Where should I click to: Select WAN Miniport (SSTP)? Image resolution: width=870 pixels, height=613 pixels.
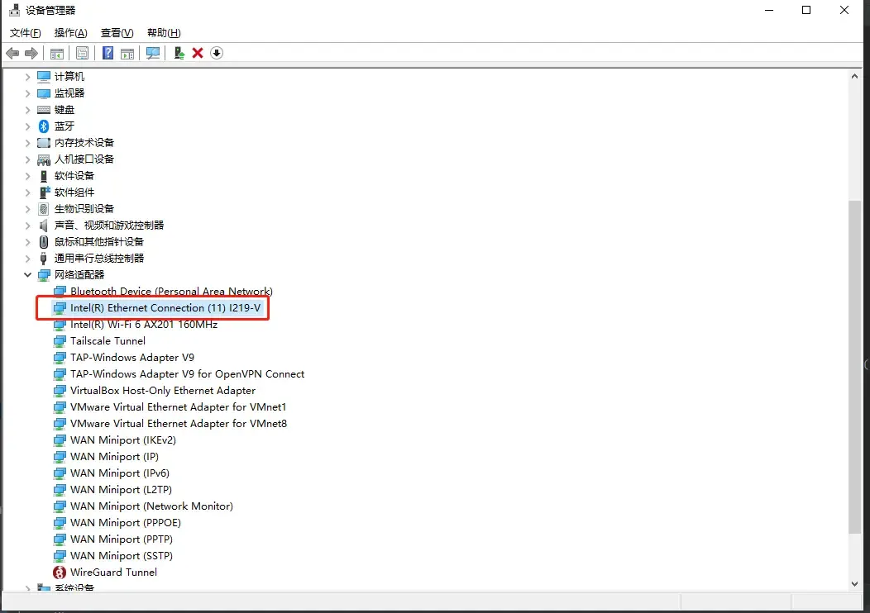[x=122, y=556]
